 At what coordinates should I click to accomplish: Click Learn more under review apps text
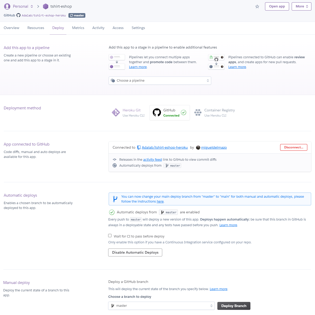coord(237,67)
